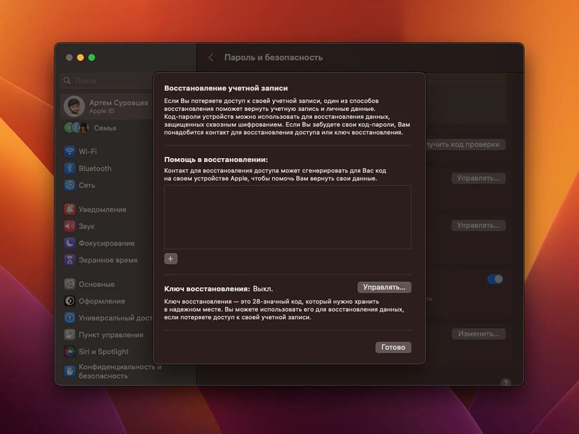Open the Уведомления bell icon
Image resolution: width=579 pixels, height=434 pixels.
[70, 209]
